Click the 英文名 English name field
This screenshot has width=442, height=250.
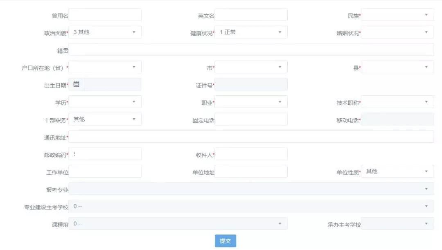tap(252, 14)
